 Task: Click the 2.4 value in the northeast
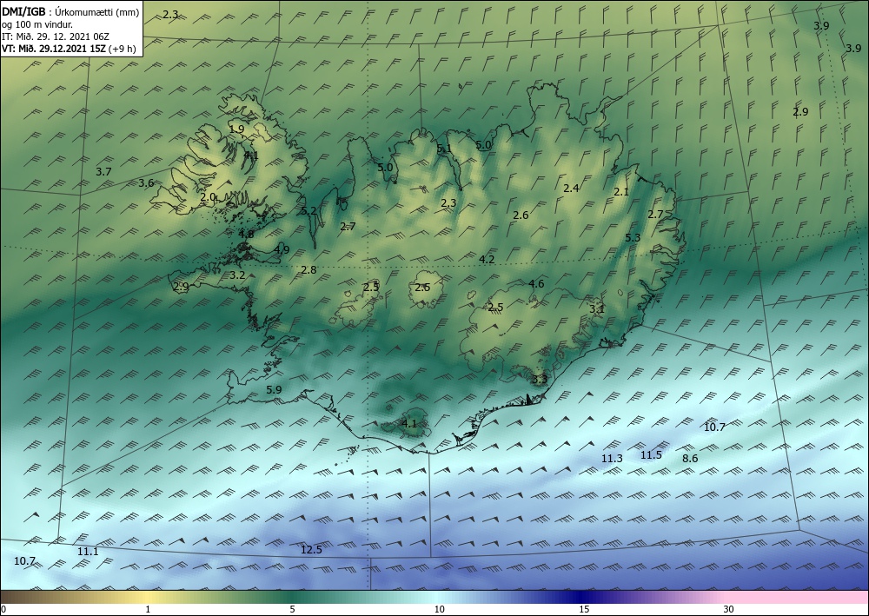point(571,188)
